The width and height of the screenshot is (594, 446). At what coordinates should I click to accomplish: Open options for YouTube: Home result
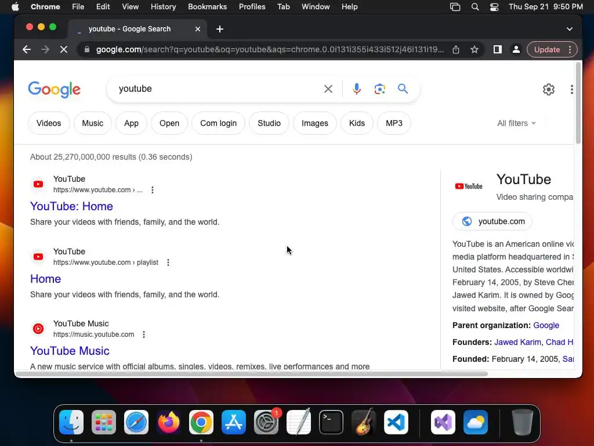click(x=153, y=190)
